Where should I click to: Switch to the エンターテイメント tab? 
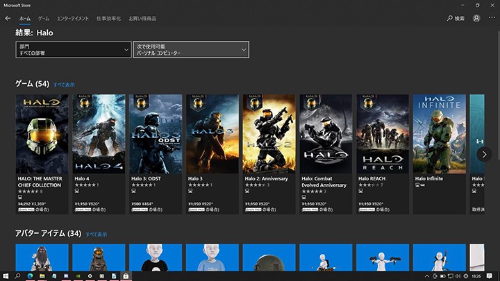pyautogui.click(x=73, y=18)
